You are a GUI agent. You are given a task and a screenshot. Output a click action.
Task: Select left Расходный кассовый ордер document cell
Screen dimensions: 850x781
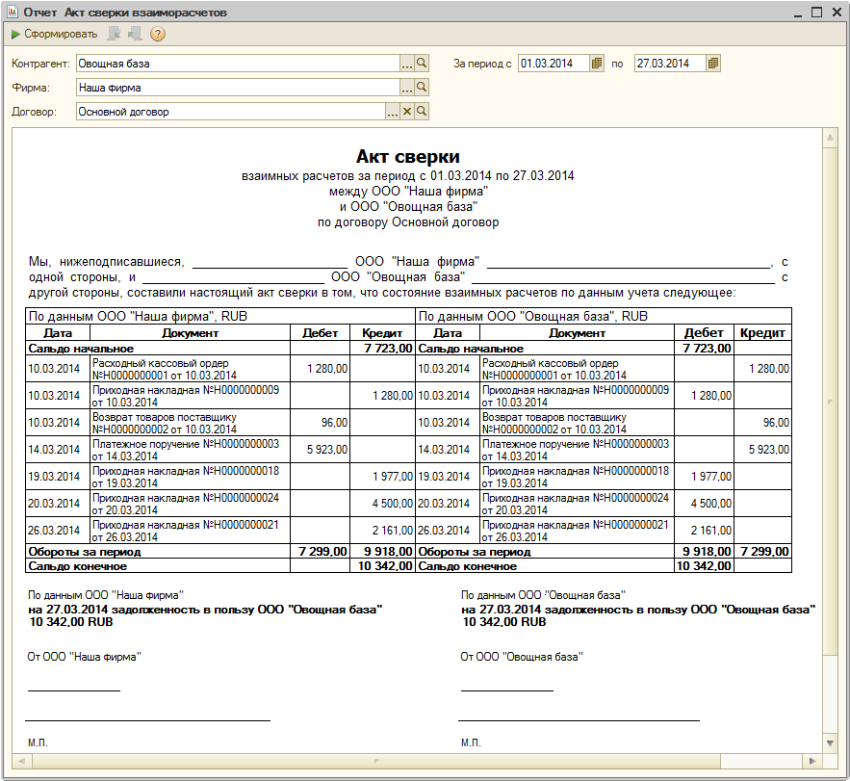pyautogui.click(x=190, y=369)
